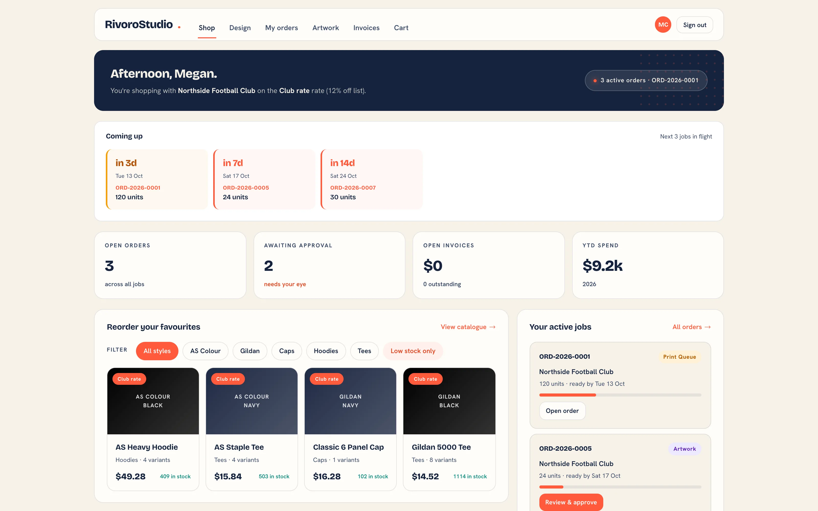
Task: Click the ORD-2026-0001 job heading
Action: click(x=564, y=357)
